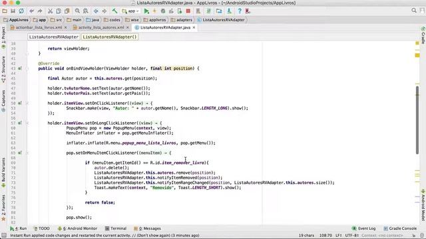The height and width of the screenshot is (239, 426).
Task: Click the Paste toolbar icon
Action: [x=67, y=11]
